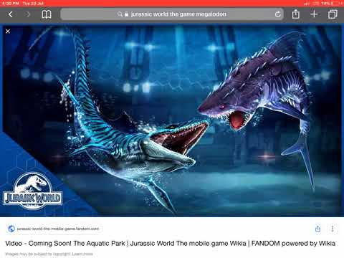Image resolution: width=344 pixels, height=258 pixels.
Task: Go back using the Safari back arrow
Action: pos(11,14)
